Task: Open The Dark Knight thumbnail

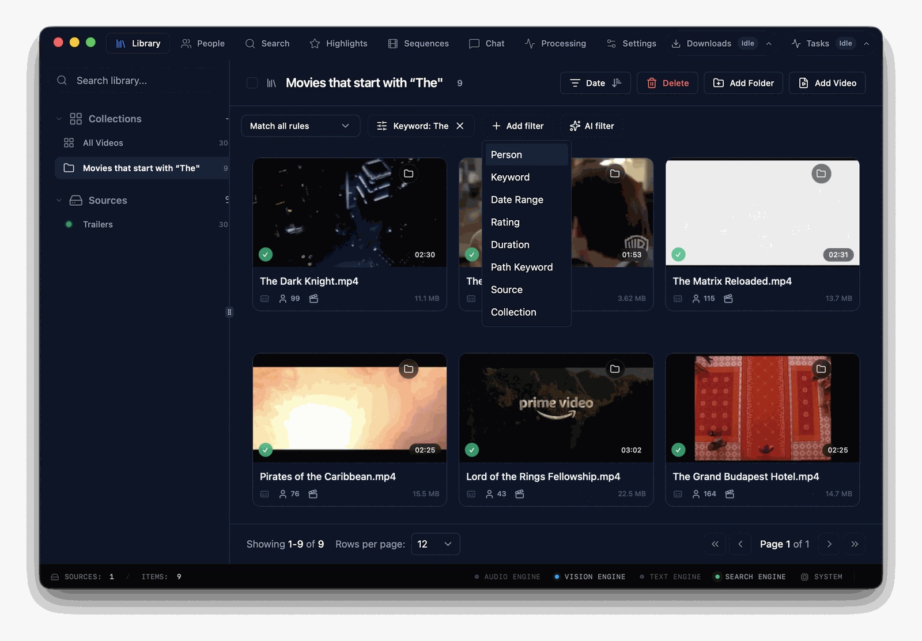Action: (x=350, y=213)
